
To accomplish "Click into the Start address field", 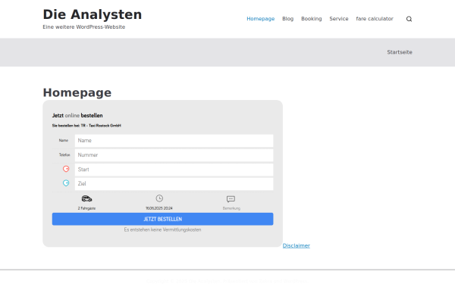I will (x=174, y=170).
